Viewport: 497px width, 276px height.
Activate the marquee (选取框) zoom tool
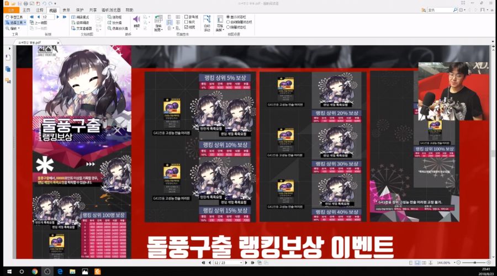(114, 17)
